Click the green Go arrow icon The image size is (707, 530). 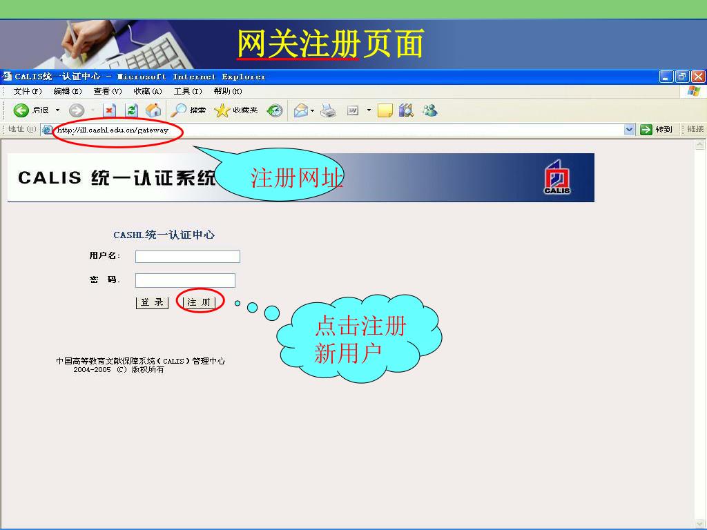[x=646, y=130]
